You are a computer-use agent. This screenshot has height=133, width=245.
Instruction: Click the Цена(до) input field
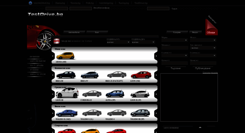tap(203, 63)
